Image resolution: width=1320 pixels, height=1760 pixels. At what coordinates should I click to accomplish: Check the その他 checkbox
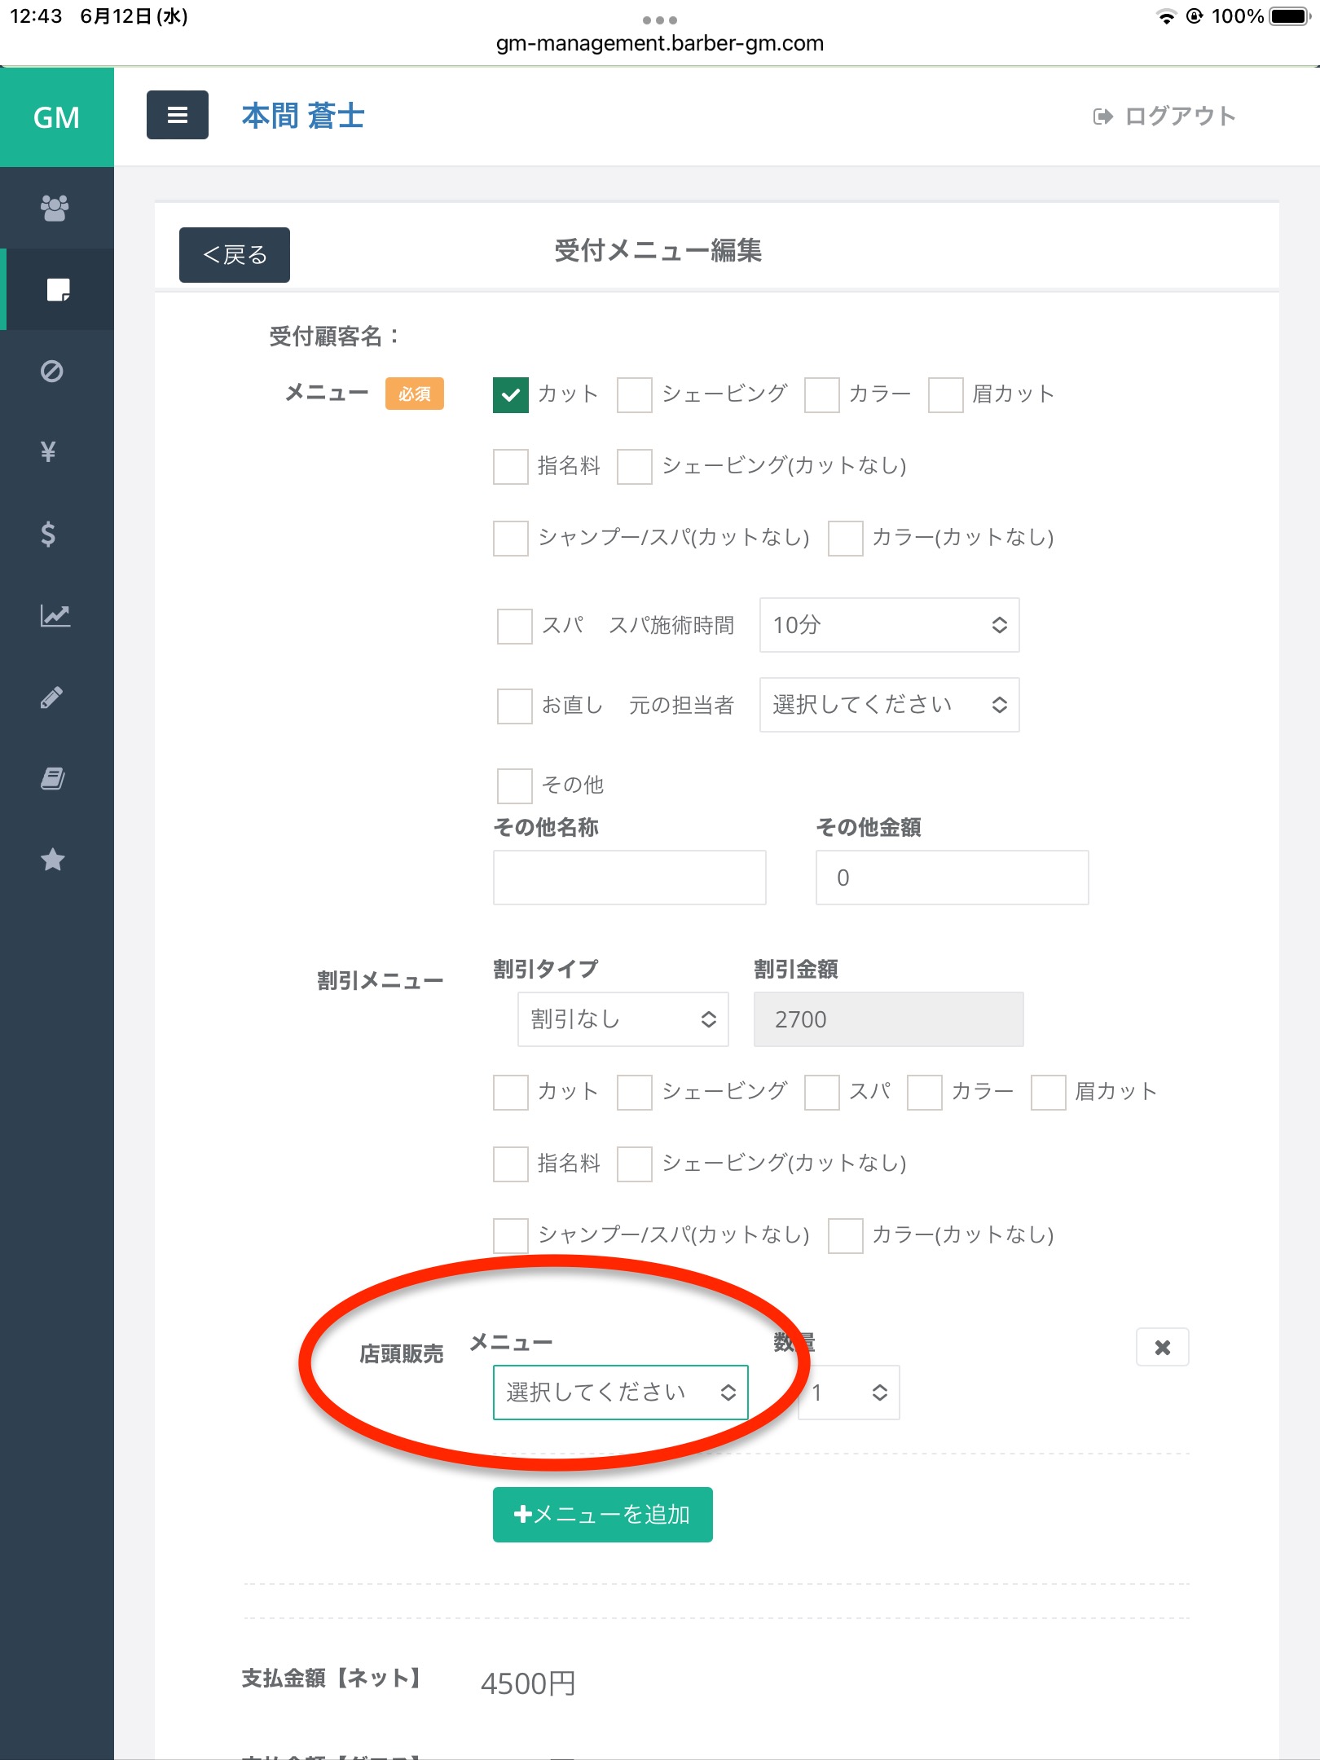(x=515, y=785)
